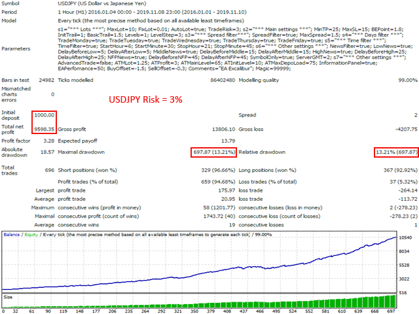Click the modelling quality value 99.00%
Image resolution: width=419 pixels, height=314 pixels.
(407, 80)
